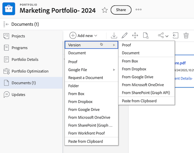Click the download document icon

(x=114, y=36)
